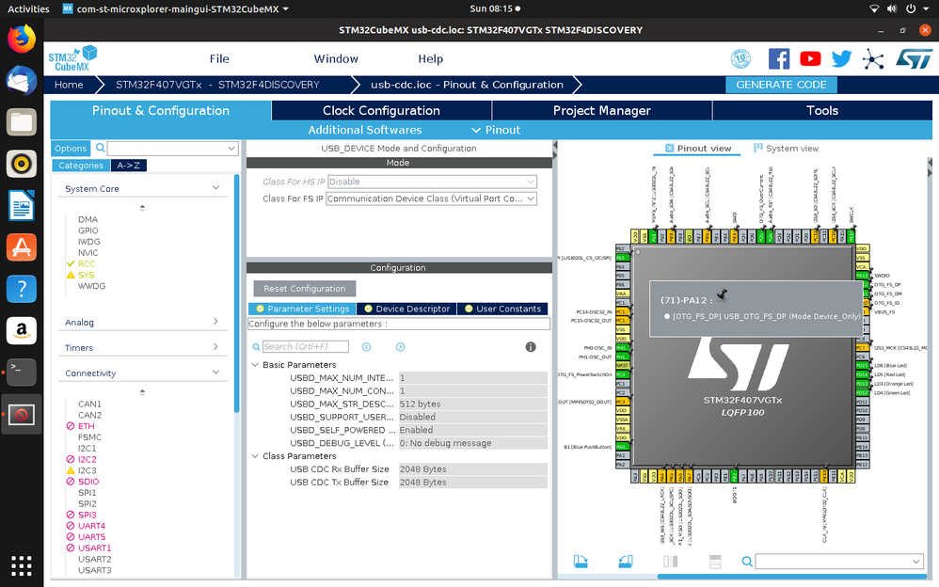The height and width of the screenshot is (587, 939).
Task: Open the Options button
Action: [71, 148]
